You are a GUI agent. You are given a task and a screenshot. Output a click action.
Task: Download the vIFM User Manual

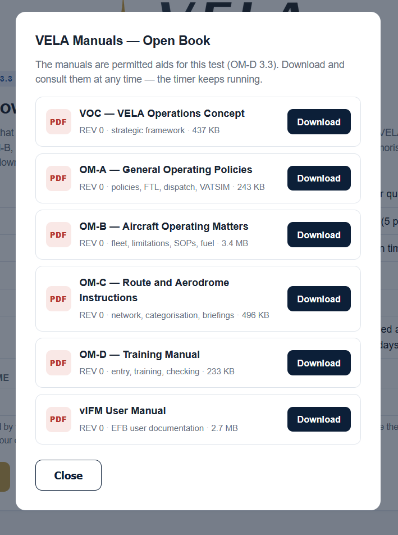coord(319,419)
